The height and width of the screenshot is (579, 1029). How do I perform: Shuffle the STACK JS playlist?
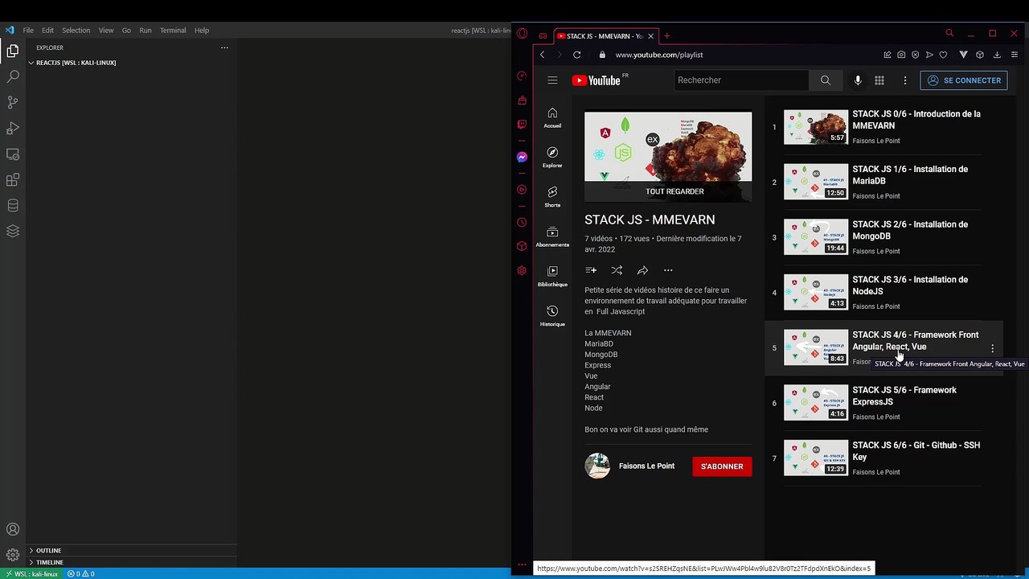pyautogui.click(x=617, y=270)
